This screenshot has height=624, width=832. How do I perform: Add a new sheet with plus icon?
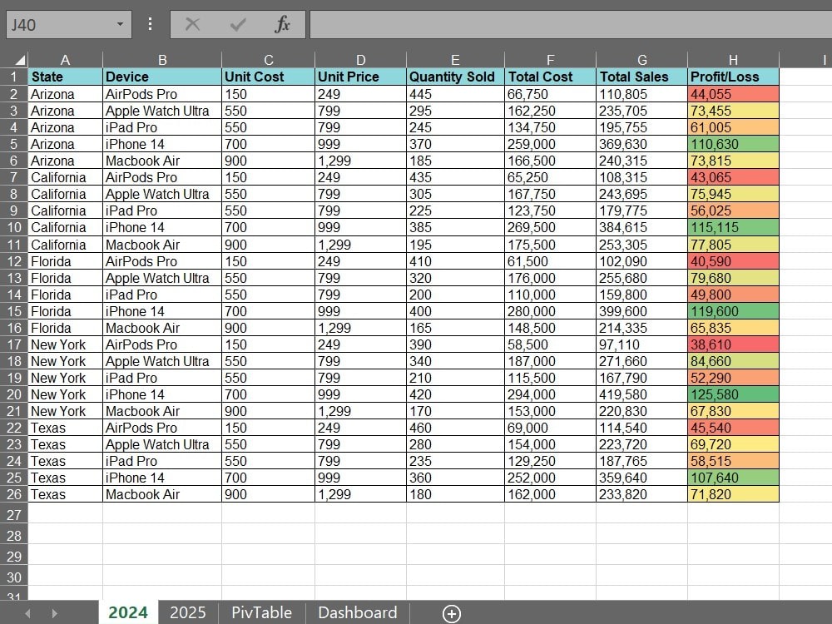pyautogui.click(x=452, y=613)
